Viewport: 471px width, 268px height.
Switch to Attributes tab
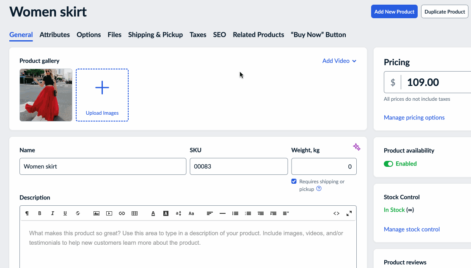click(55, 35)
